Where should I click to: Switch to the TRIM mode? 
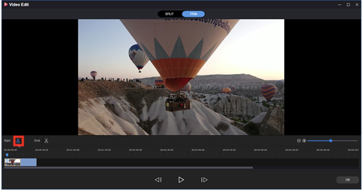pos(193,14)
